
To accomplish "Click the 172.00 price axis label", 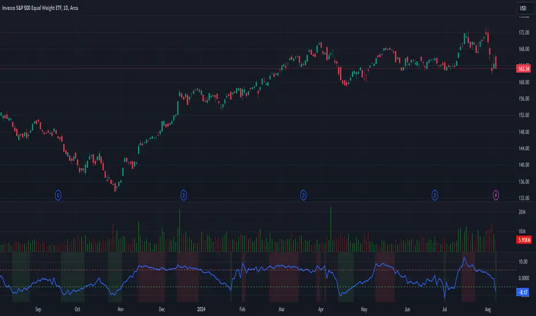I will (524, 32).
